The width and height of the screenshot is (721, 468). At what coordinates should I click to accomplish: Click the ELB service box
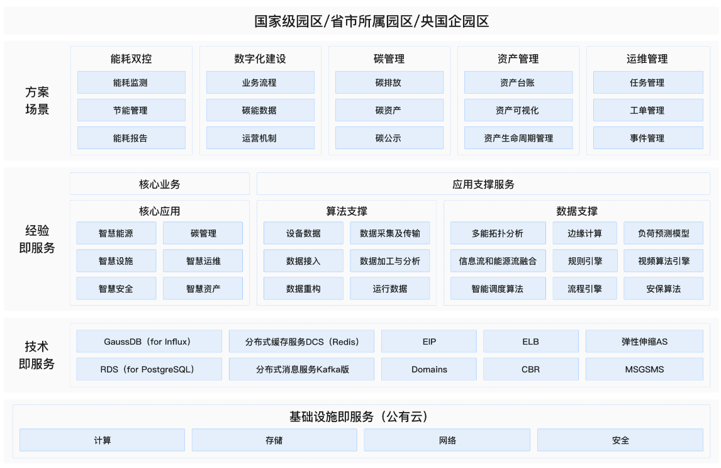530,342
